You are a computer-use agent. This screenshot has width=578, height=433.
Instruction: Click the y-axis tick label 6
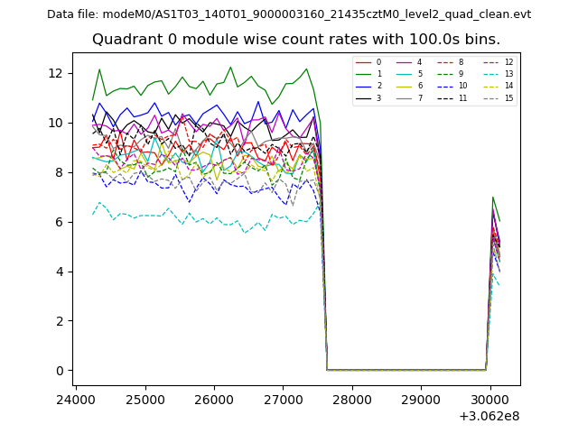pyautogui.click(x=60, y=222)
